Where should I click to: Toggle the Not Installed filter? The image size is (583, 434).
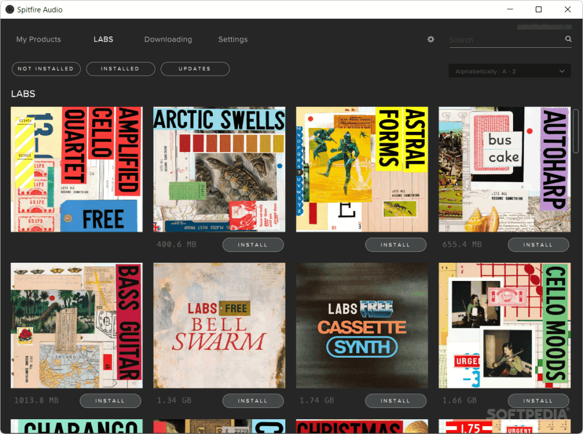click(46, 69)
